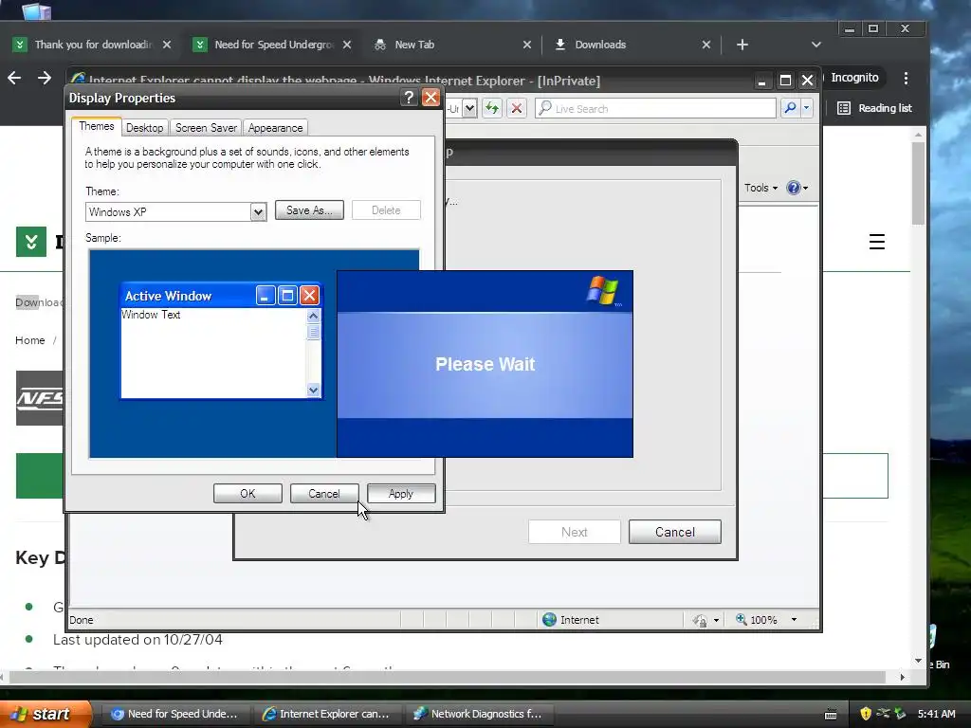
Task: Click the Home breadcrumb link
Action: click(29, 340)
